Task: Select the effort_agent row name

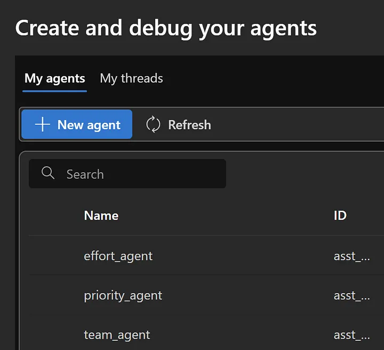Action: (x=118, y=256)
